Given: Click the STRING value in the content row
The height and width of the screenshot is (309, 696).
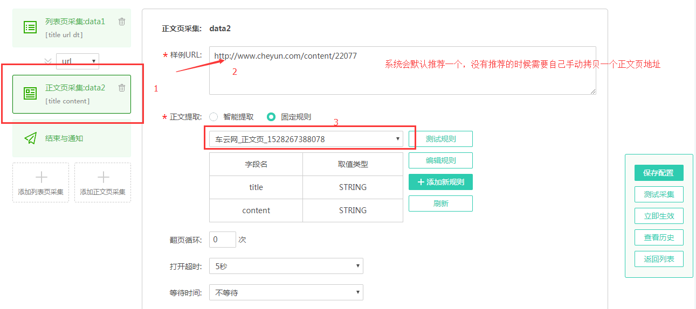Looking at the screenshot, I should [353, 210].
